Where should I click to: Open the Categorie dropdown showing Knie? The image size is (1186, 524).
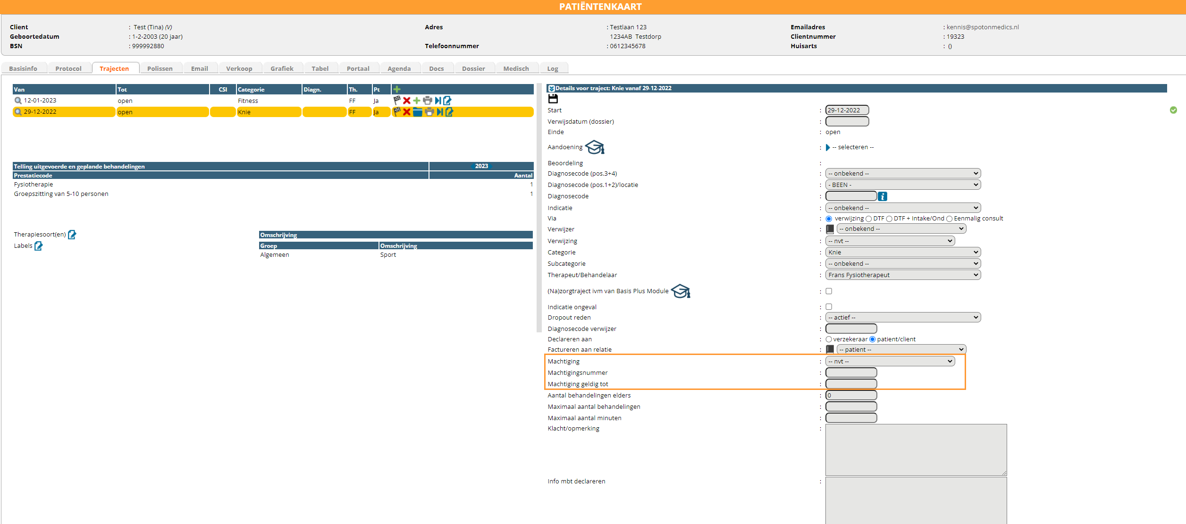902,253
